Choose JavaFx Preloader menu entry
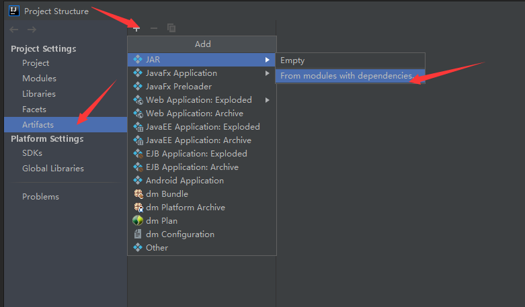The image size is (525, 307). (x=202, y=86)
